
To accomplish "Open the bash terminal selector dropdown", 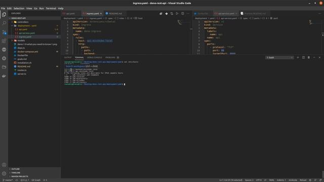I will coord(279,58).
